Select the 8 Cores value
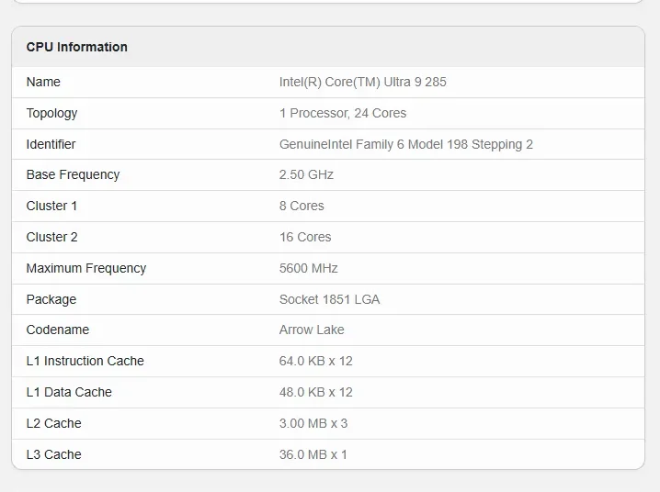The image size is (660, 492). 302,206
